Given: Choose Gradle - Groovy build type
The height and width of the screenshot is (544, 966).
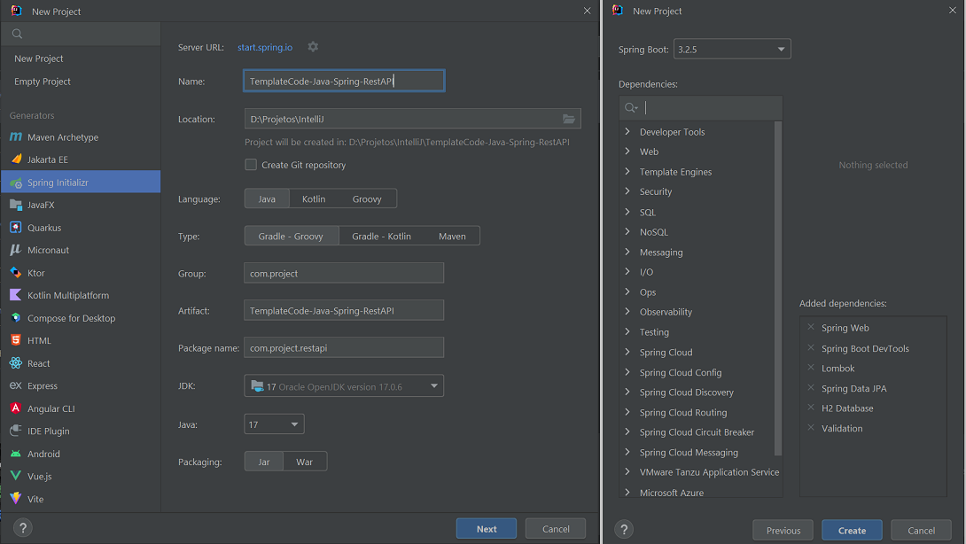Looking at the screenshot, I should click(x=291, y=236).
